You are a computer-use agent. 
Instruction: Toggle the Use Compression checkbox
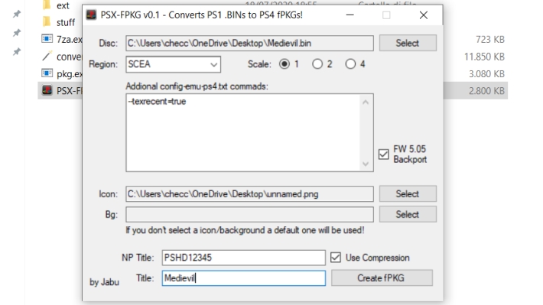point(336,258)
